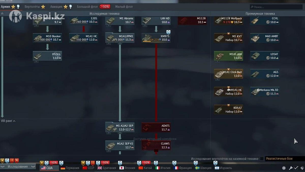Select the Германия nation
The image size is (305, 172).
pyautogui.click(x=70, y=168)
